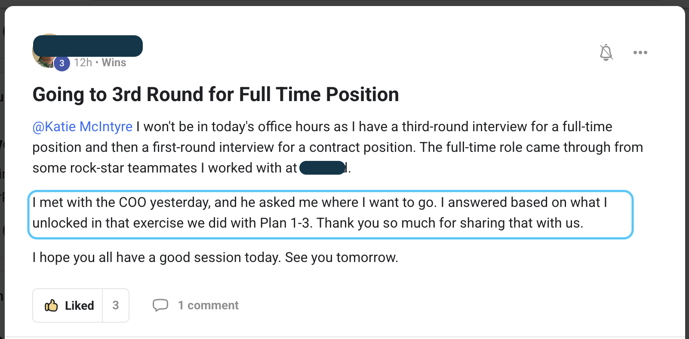This screenshot has width=689, height=339.
Task: Click the speech bubble comment icon
Action: (x=160, y=305)
